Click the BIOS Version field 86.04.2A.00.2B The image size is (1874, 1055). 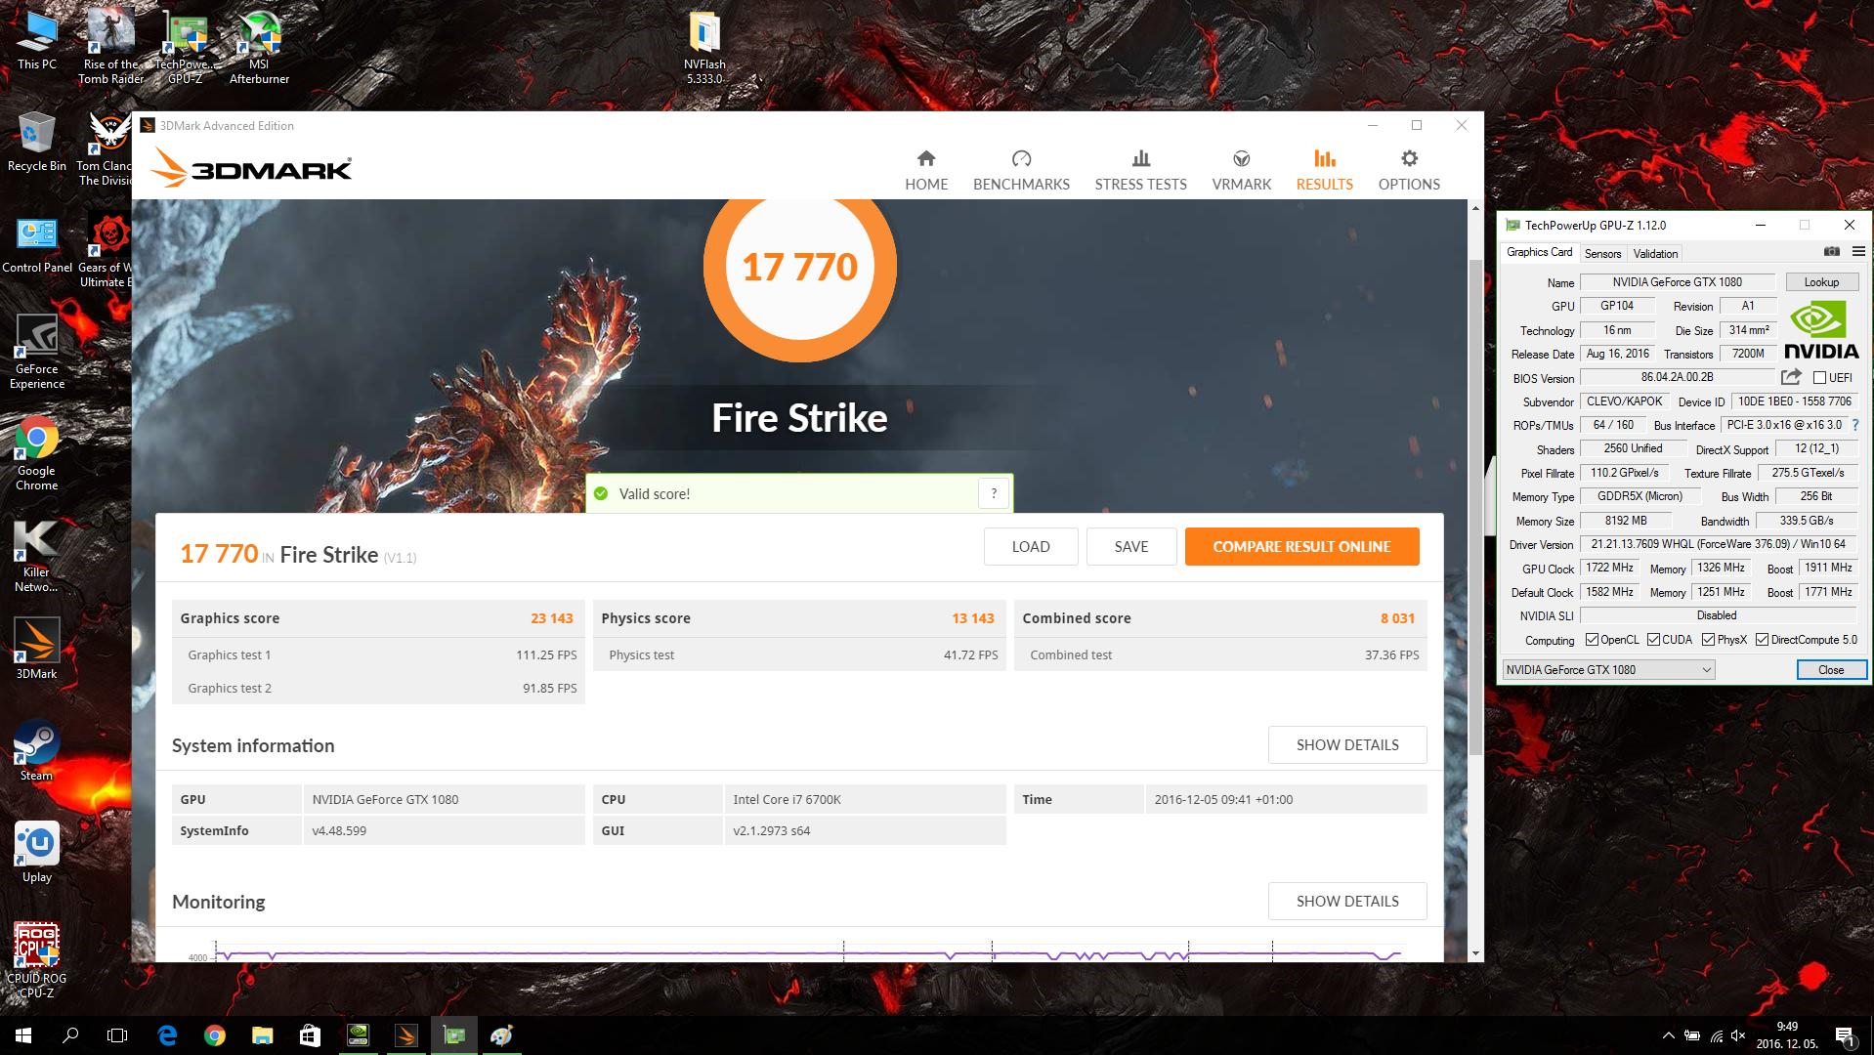pyautogui.click(x=1677, y=377)
